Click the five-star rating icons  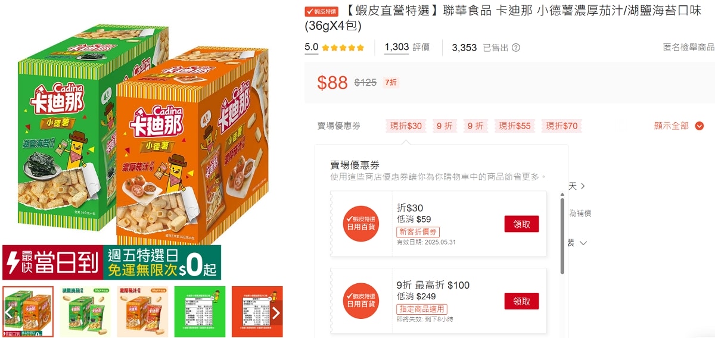[343, 48]
